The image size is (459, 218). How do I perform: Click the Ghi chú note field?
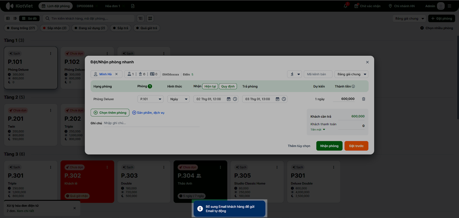click(151, 123)
